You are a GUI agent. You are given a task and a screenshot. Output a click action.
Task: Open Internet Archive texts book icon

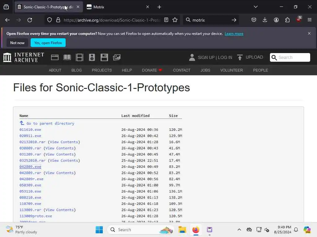67,57
